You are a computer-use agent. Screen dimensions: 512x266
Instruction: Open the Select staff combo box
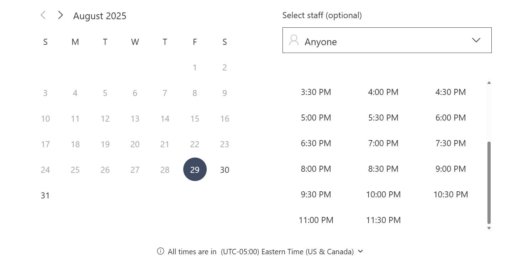(x=387, y=40)
